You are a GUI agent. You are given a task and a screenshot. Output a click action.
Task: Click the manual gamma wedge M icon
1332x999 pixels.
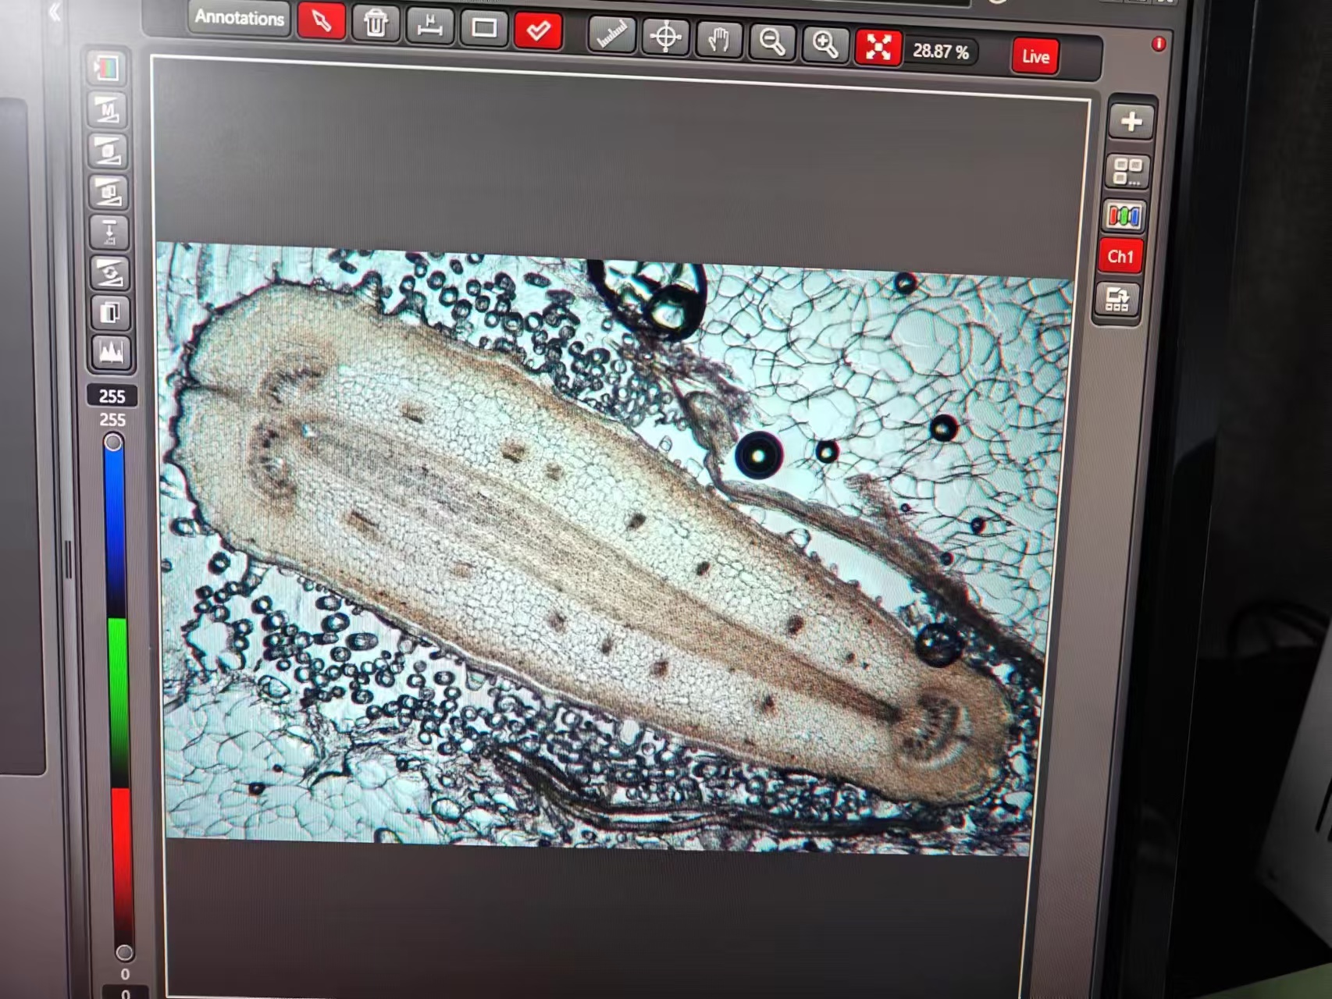click(108, 109)
